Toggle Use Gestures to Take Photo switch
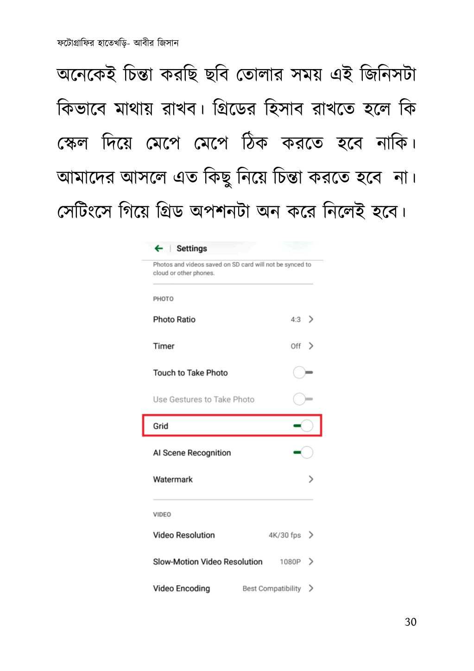 coord(303,399)
